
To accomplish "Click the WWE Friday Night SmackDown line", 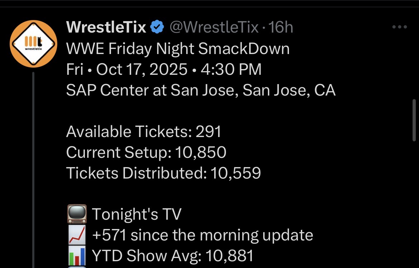I will (178, 49).
